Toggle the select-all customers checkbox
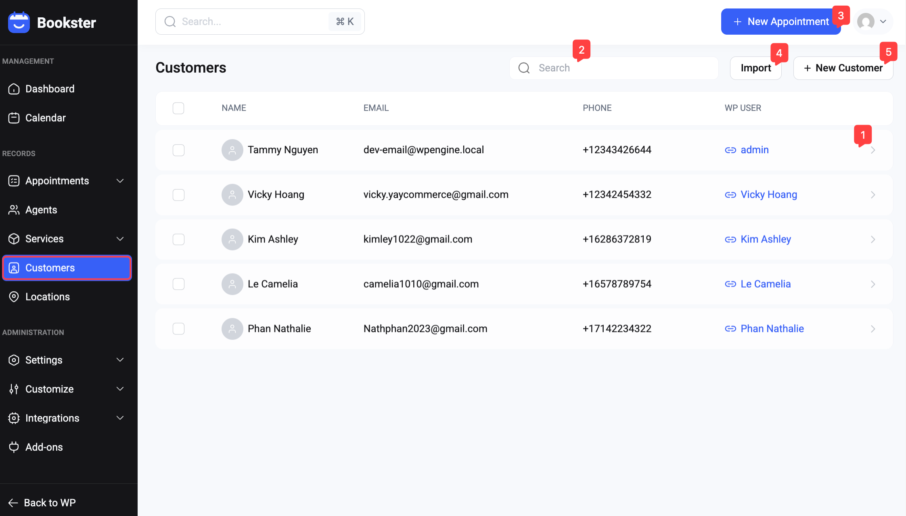The image size is (906, 516). (x=178, y=108)
